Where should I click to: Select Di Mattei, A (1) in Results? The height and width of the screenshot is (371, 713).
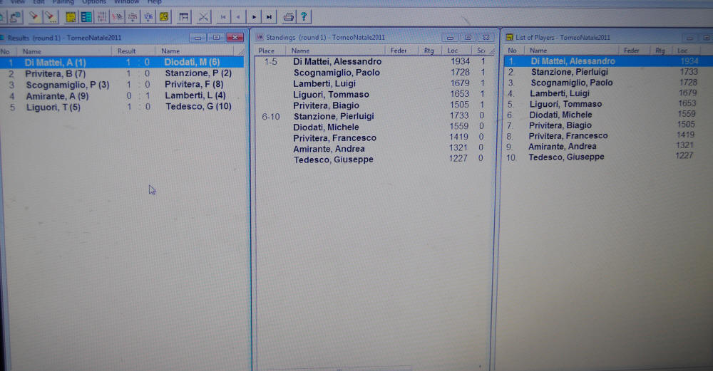pos(55,63)
